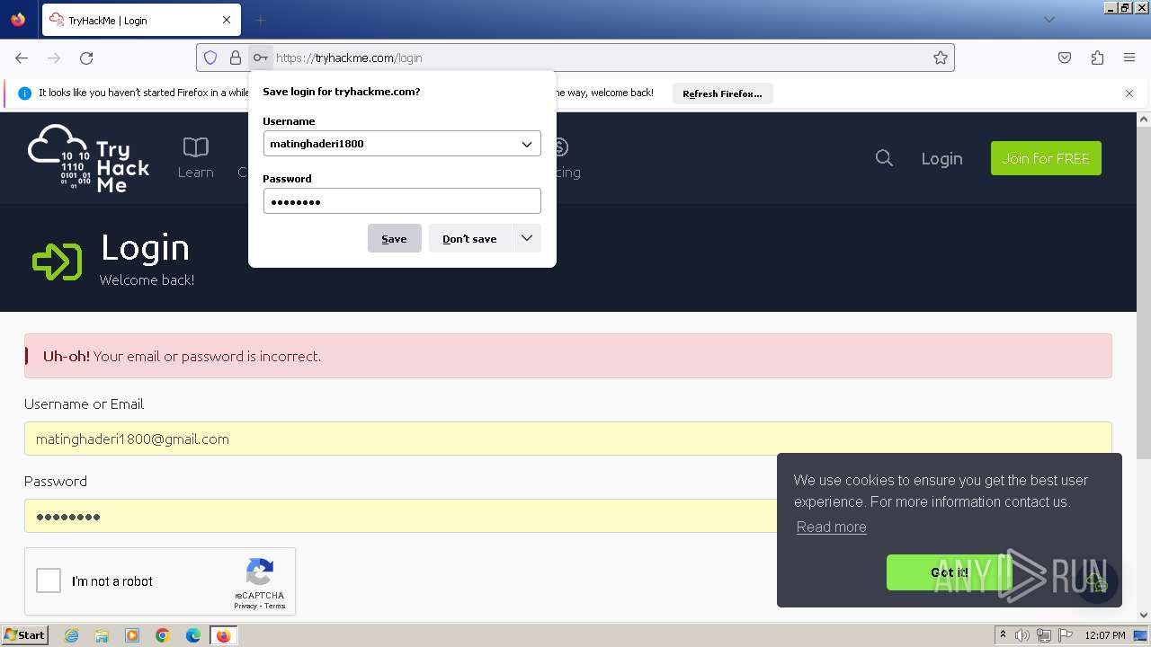Click the Firefox taskbar icon
Screen dimensions: 1151x647
tap(223, 635)
